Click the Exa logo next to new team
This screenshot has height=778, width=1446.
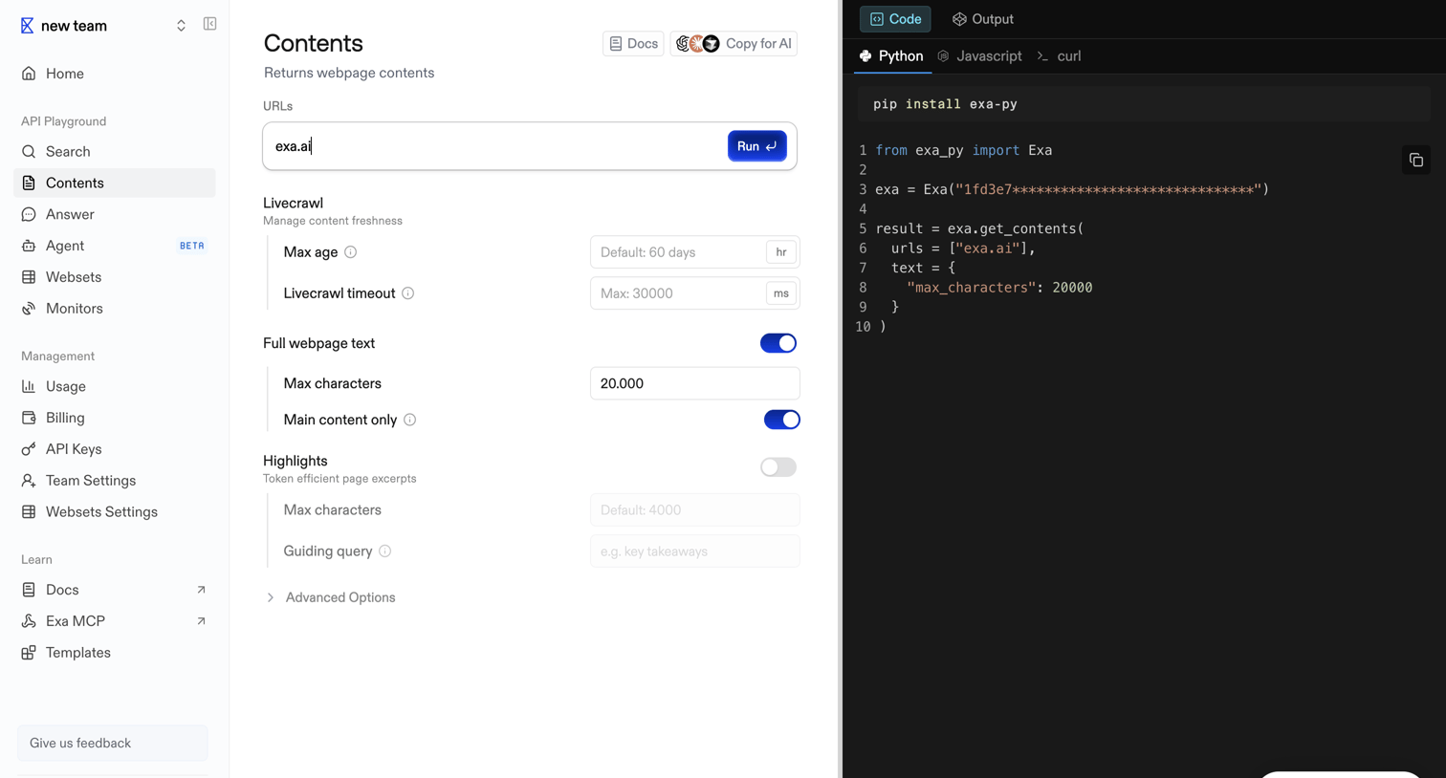coord(27,26)
